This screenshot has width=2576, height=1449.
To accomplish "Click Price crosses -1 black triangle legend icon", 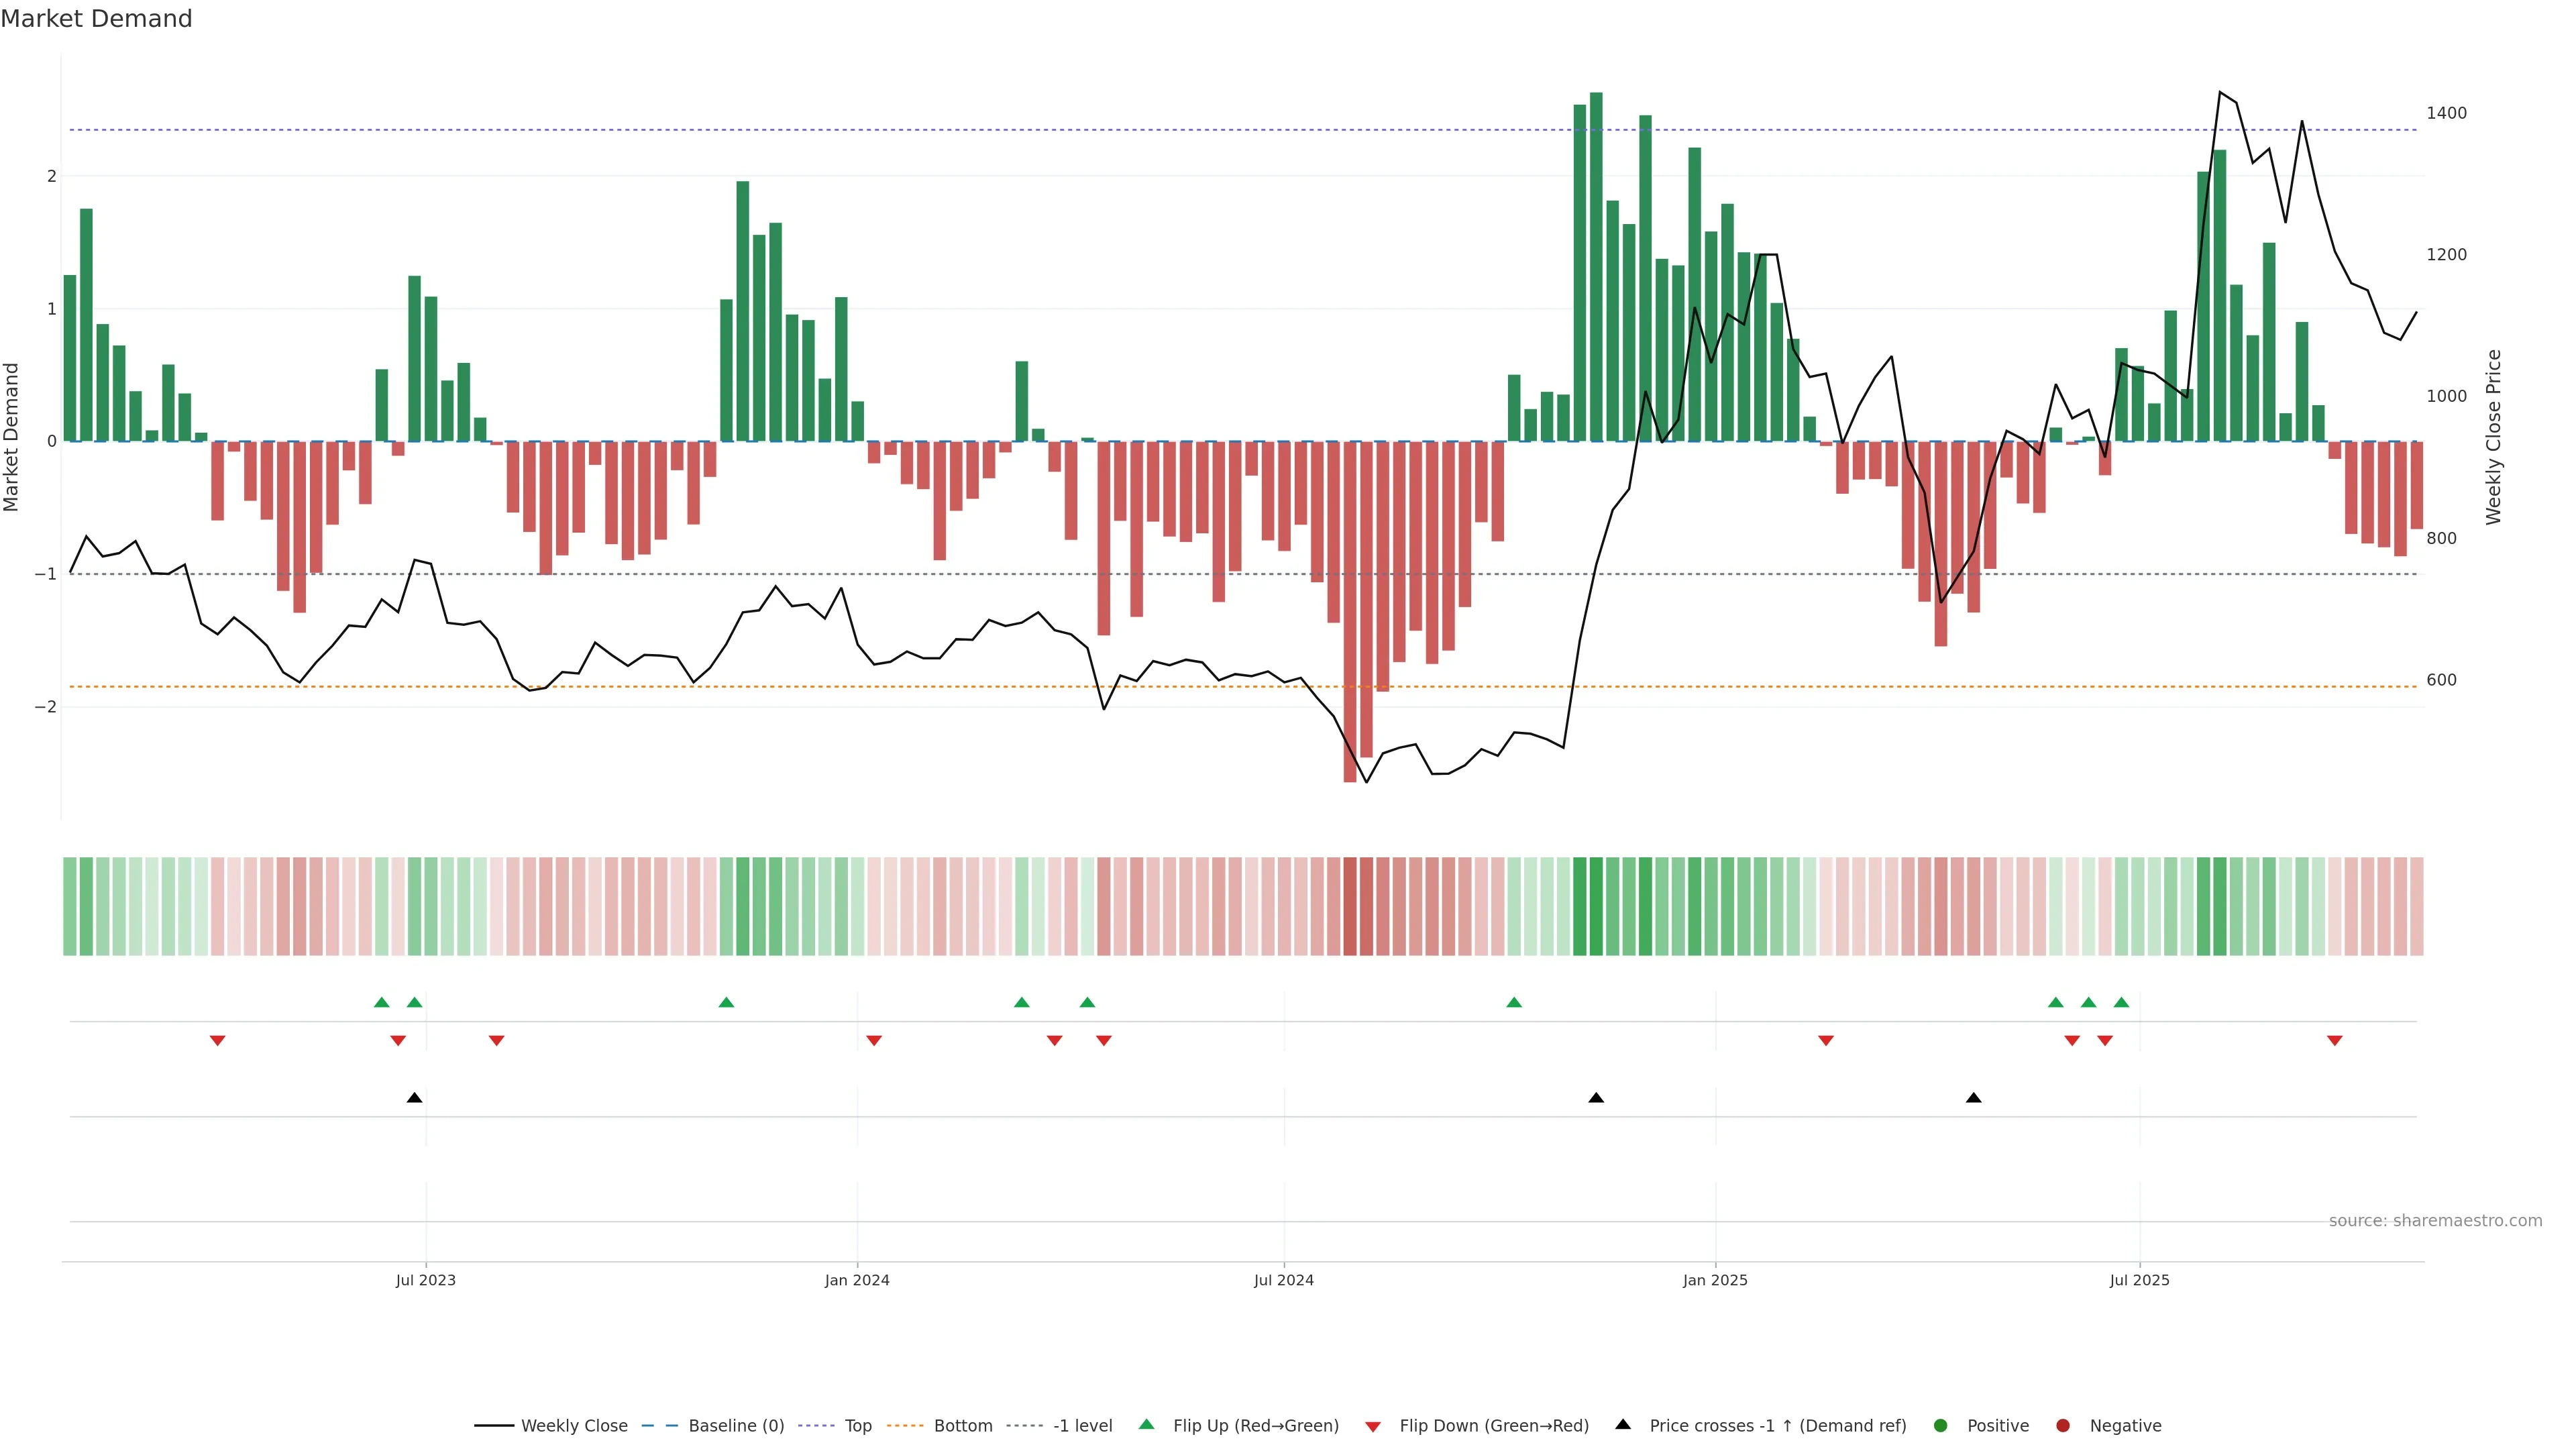I will [1623, 1425].
